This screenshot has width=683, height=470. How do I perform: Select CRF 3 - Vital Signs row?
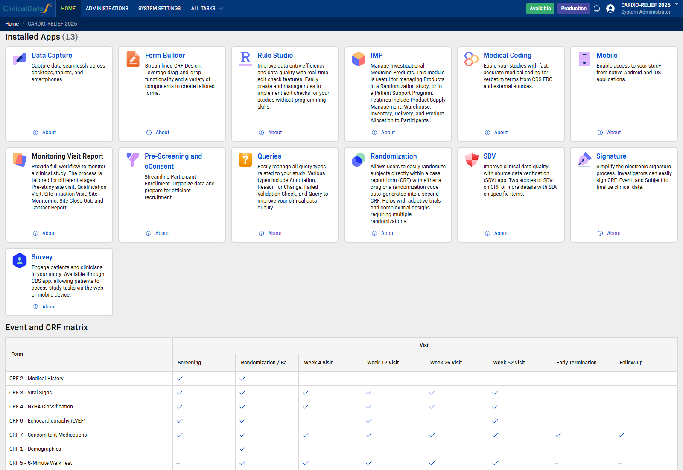coord(341,393)
